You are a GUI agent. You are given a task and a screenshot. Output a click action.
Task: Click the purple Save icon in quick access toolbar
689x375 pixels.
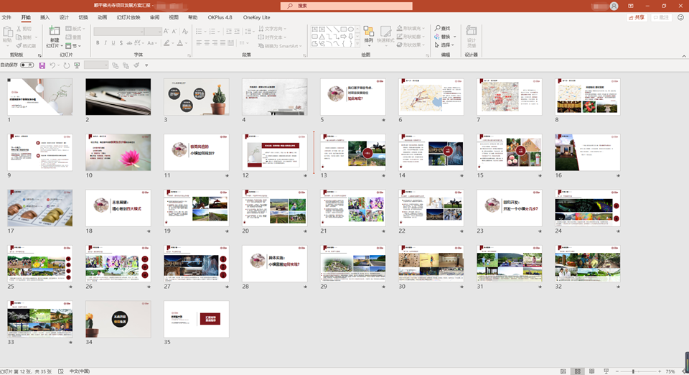[x=42, y=65]
